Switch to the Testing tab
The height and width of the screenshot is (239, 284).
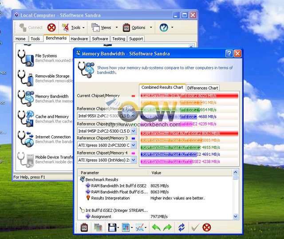coord(118,39)
